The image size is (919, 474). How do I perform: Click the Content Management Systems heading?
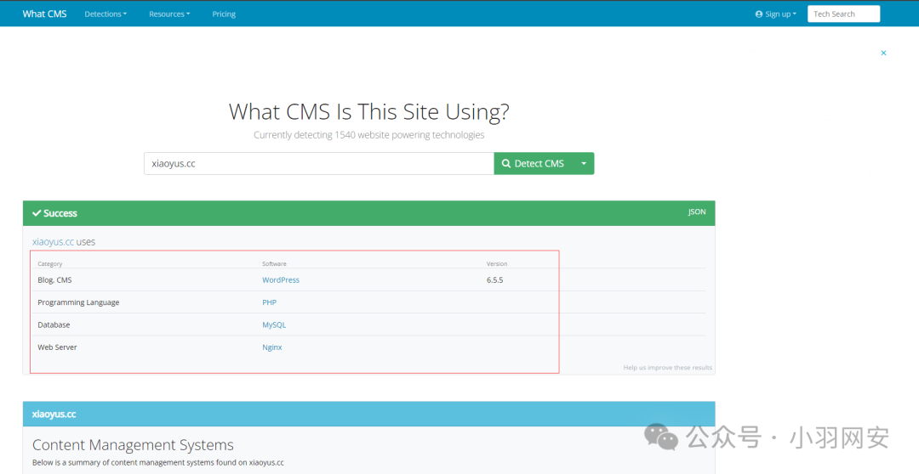pyautogui.click(x=133, y=445)
